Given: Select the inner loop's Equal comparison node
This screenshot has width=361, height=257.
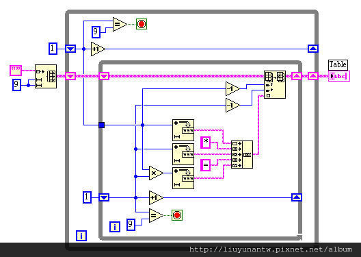Looking at the screenshot, I should coord(156,215).
